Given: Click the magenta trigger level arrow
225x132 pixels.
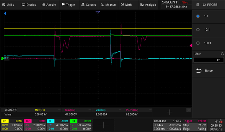Looking at the screenshot, I should coord(191,45).
